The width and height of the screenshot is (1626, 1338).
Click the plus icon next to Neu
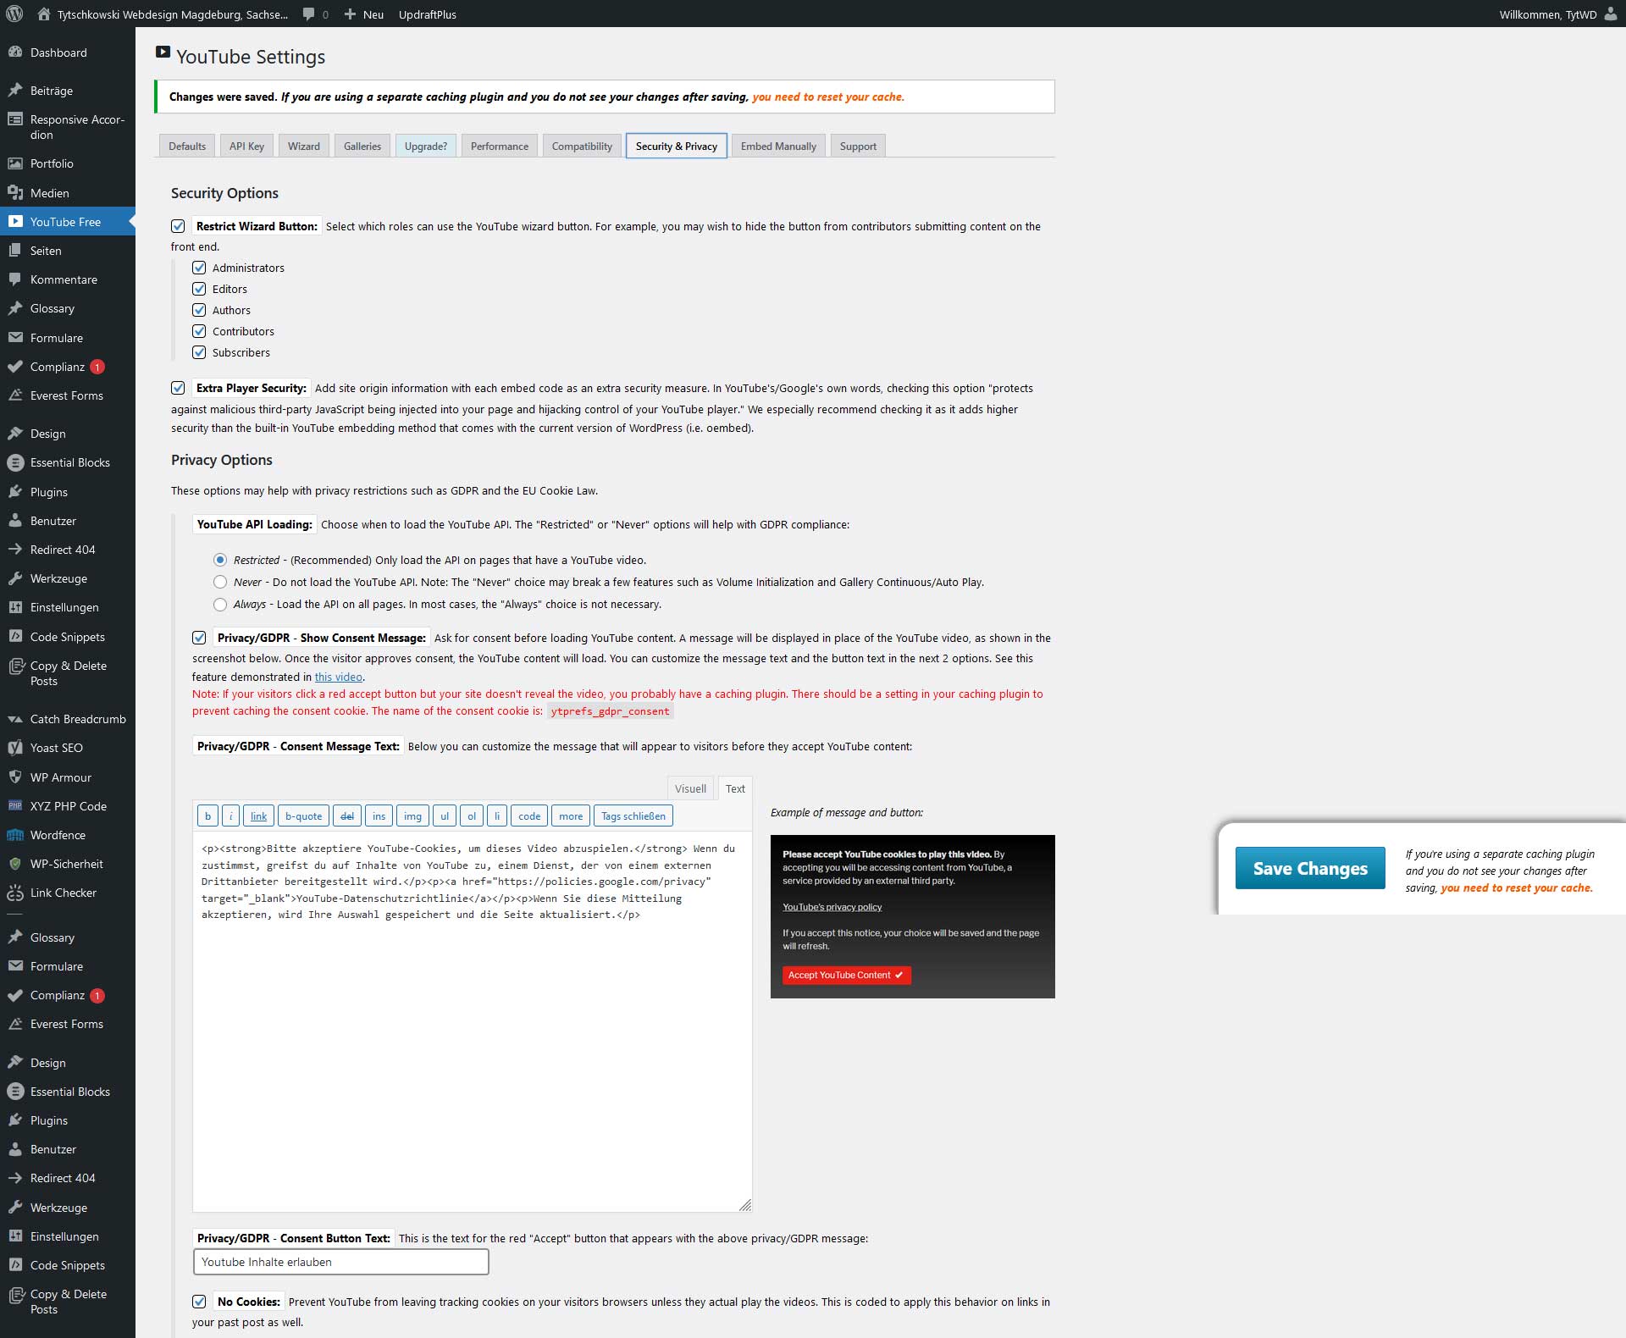(x=350, y=14)
